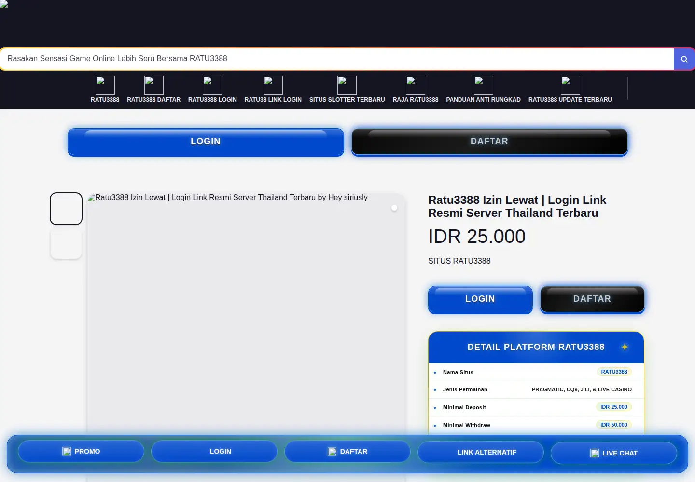Click the PROMO button in bottom bar

[81, 452]
